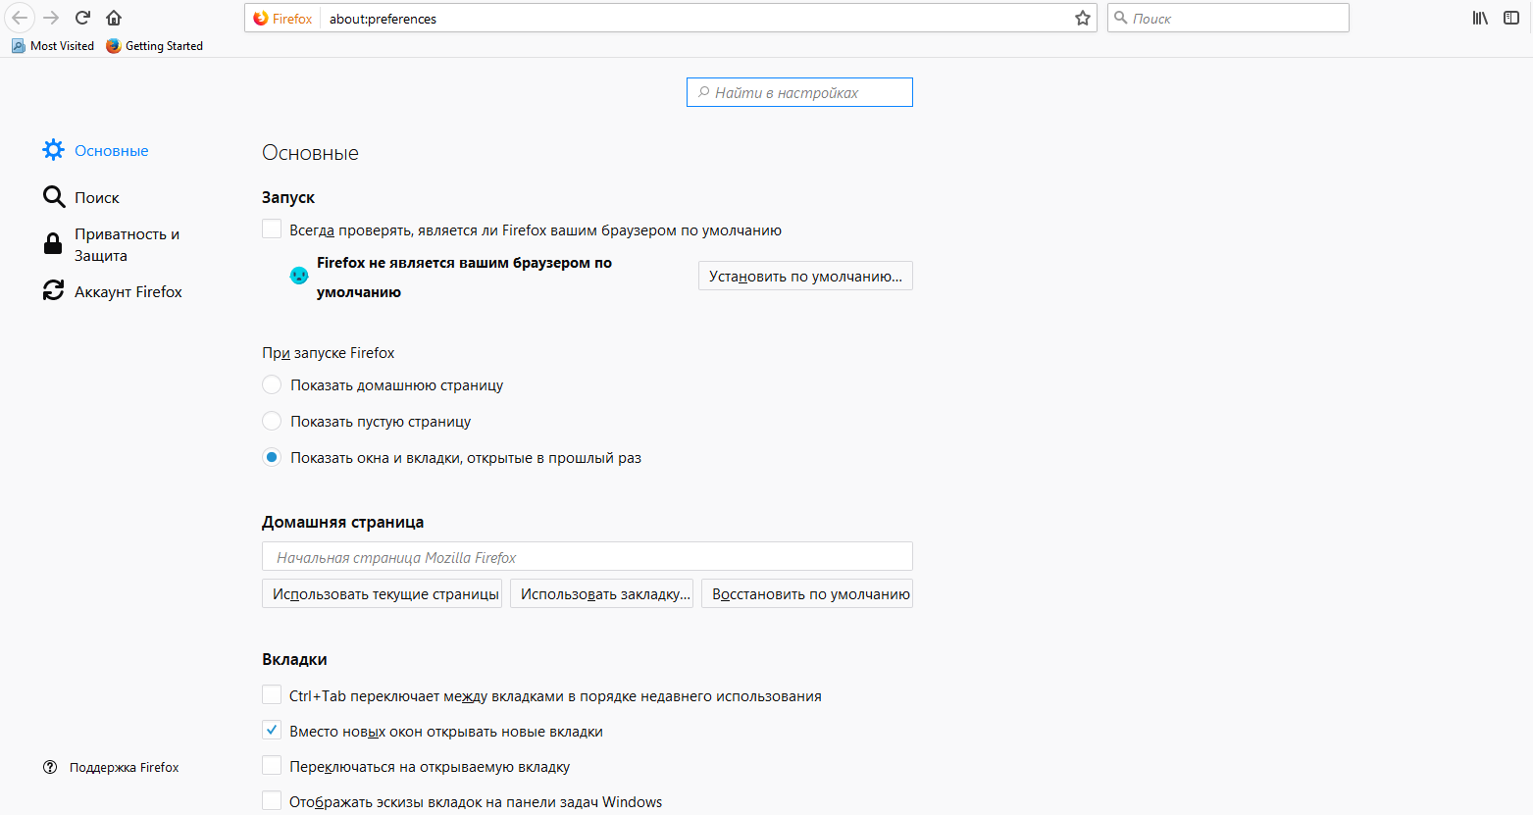Click the Back navigation arrow
This screenshot has height=815, width=1533.
coord(20,18)
